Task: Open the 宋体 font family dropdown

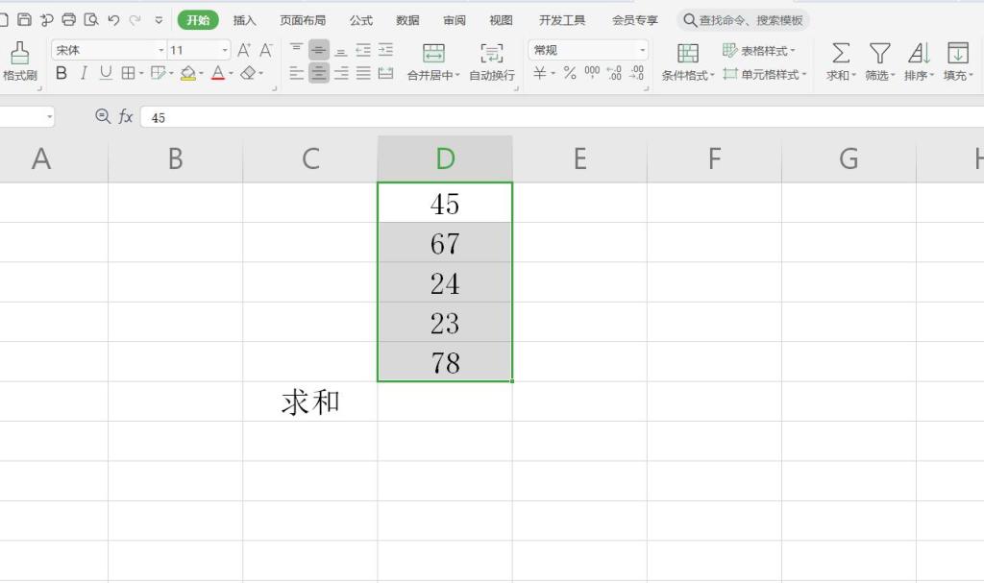Action: coord(106,49)
